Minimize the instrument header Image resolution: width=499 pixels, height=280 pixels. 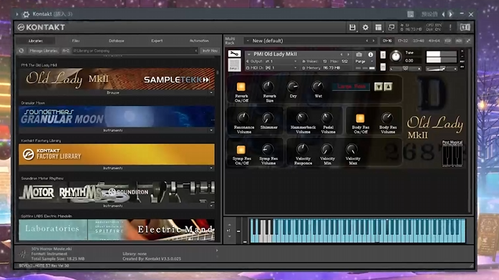coord(462,57)
